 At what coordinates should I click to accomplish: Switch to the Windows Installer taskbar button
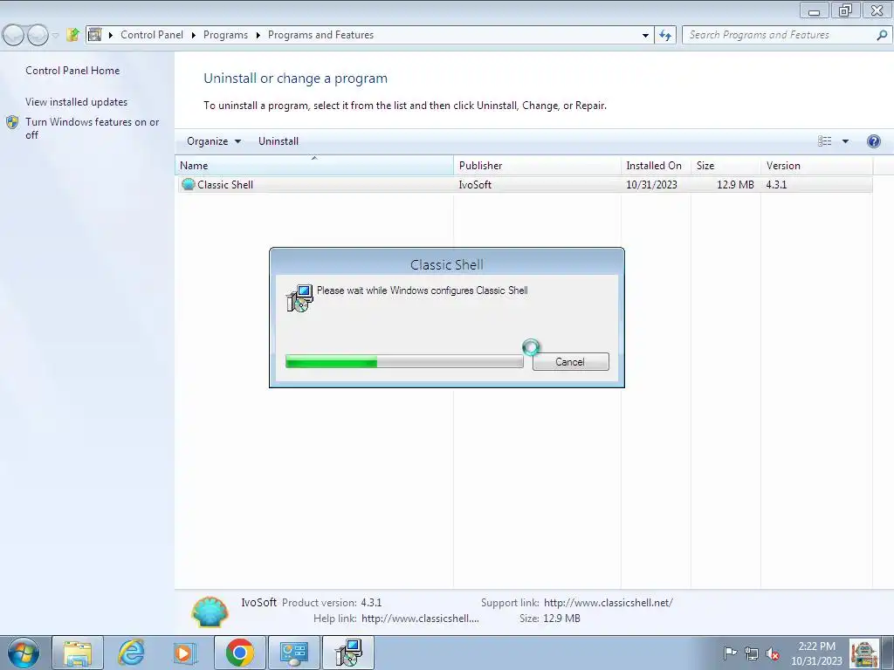348,653
